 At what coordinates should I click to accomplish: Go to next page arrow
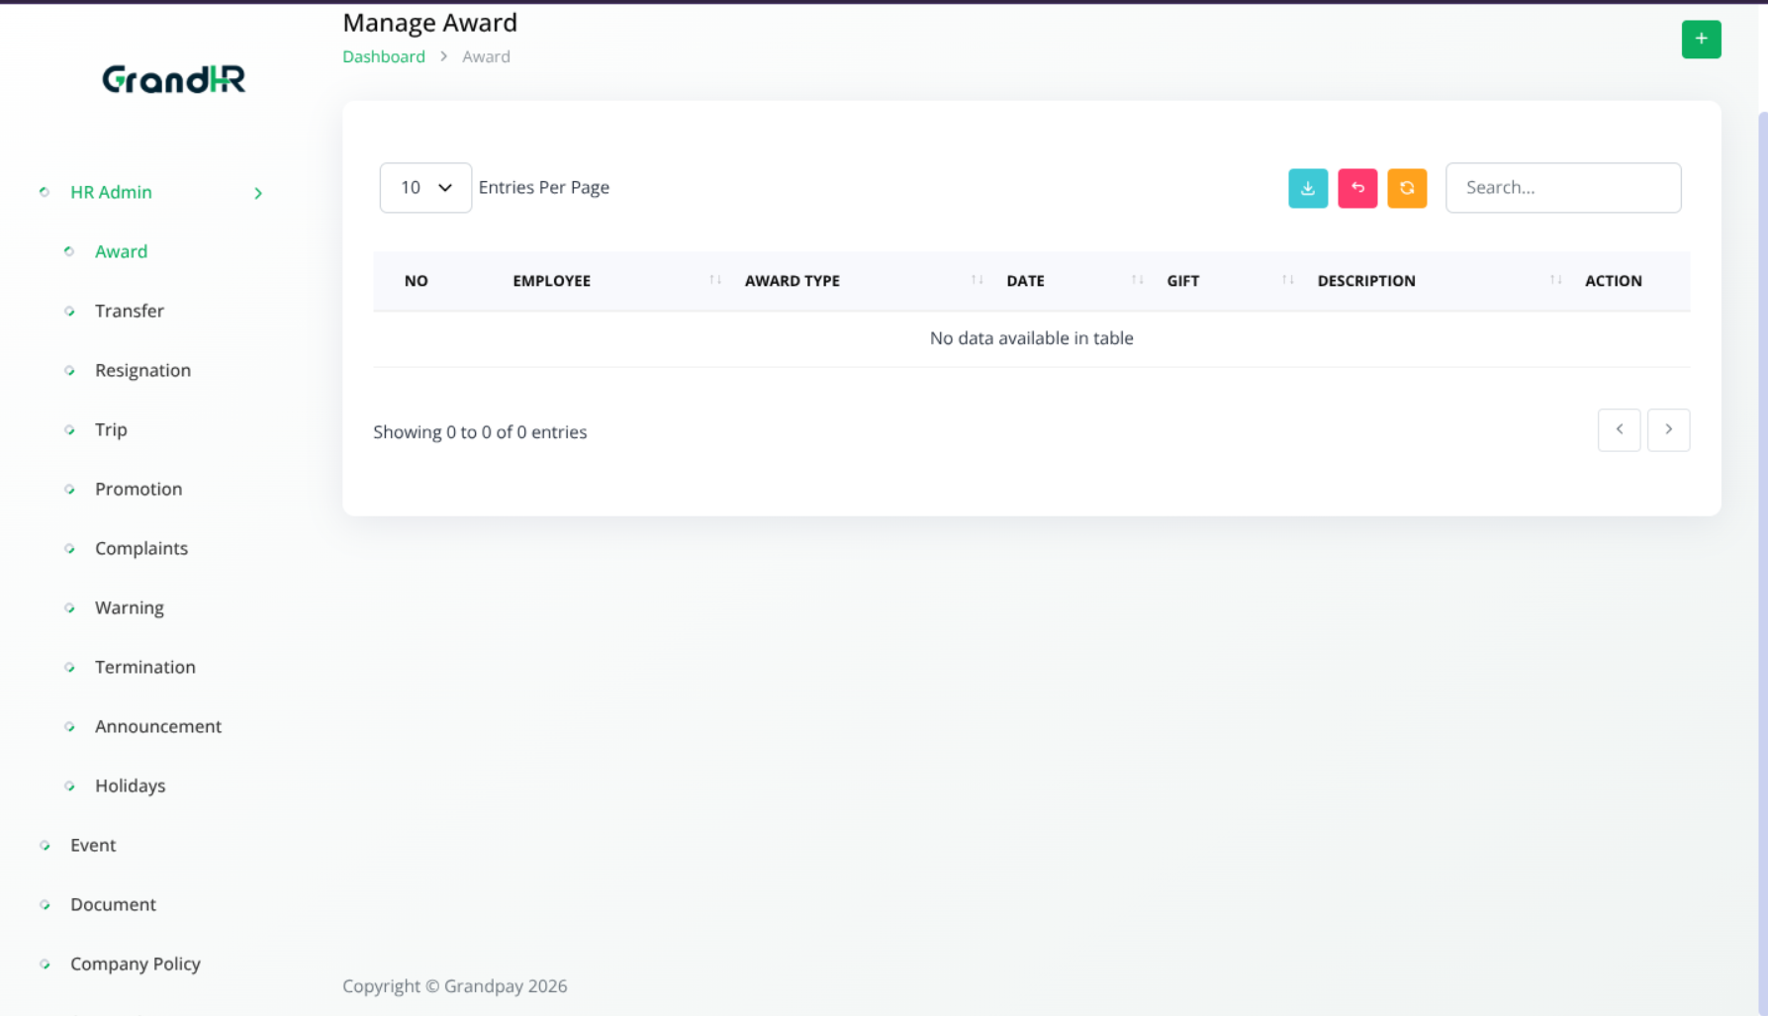tap(1668, 430)
